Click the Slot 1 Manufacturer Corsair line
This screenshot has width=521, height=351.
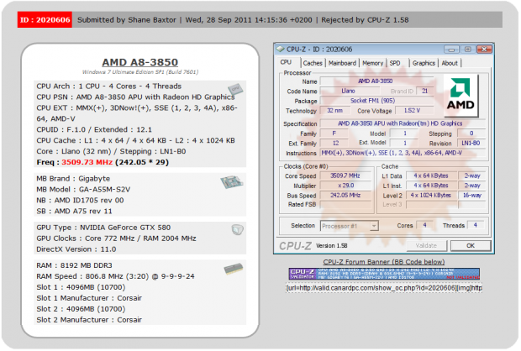coord(89,298)
